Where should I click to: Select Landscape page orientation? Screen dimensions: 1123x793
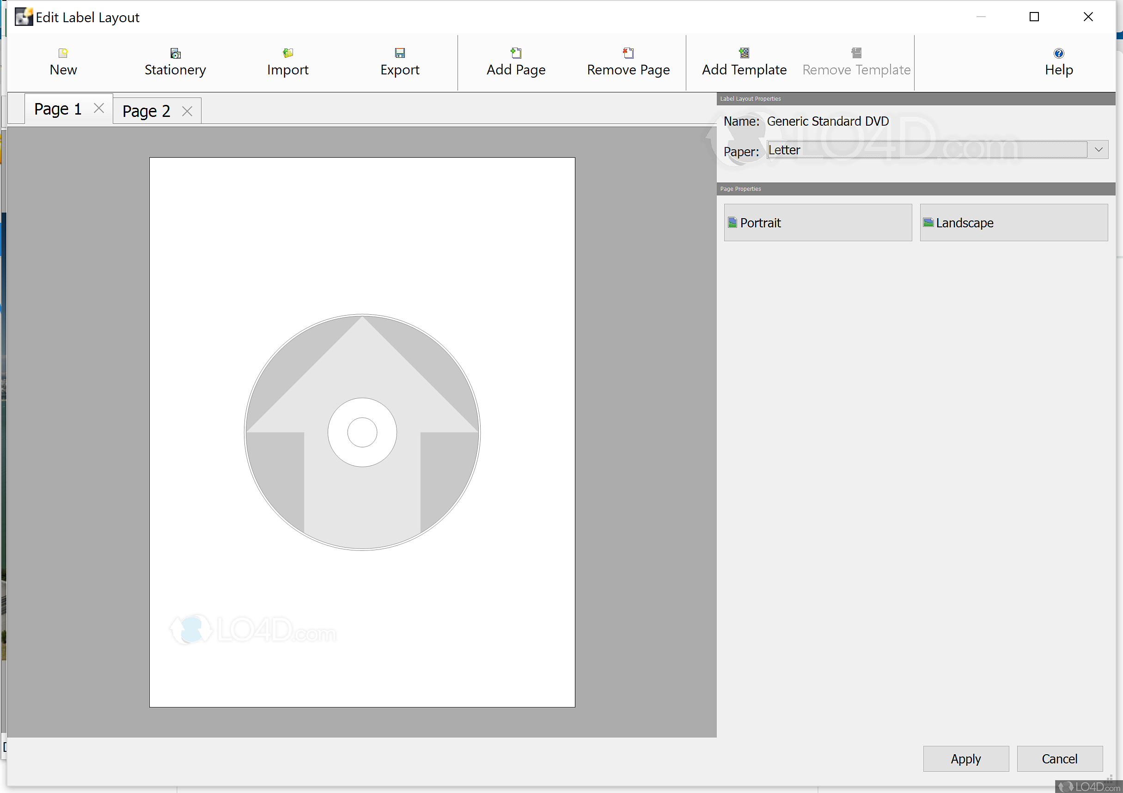pos(1013,223)
